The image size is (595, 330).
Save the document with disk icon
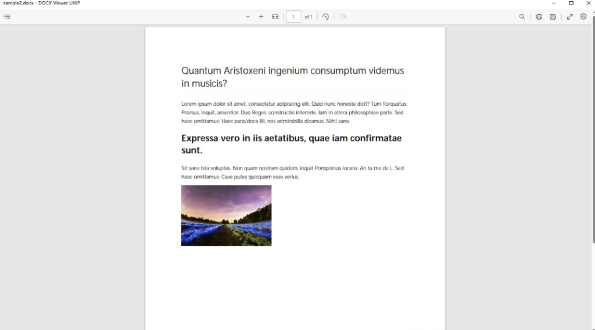point(553,17)
